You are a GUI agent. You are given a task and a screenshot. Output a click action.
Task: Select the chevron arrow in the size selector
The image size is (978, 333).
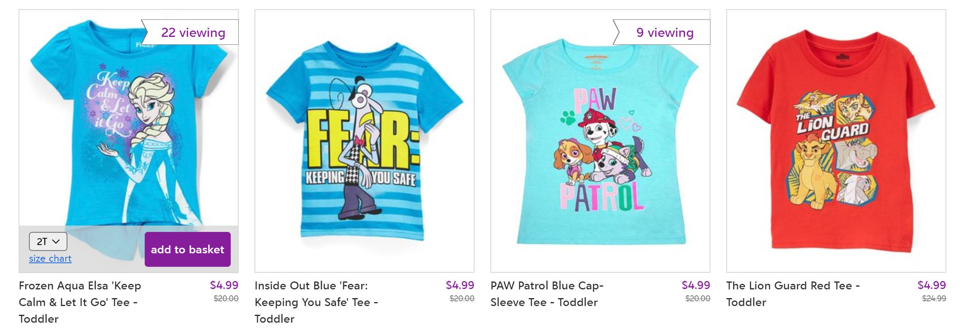(56, 241)
